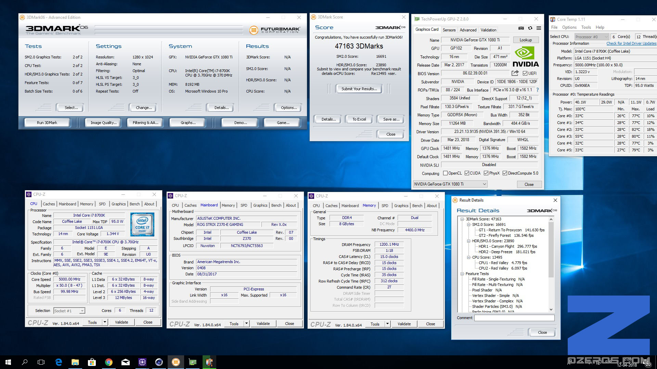Image resolution: width=657 pixels, height=369 pixels.
Task: Switch to Core Temp via its thermometer taskbar icon
Action: click(209, 362)
